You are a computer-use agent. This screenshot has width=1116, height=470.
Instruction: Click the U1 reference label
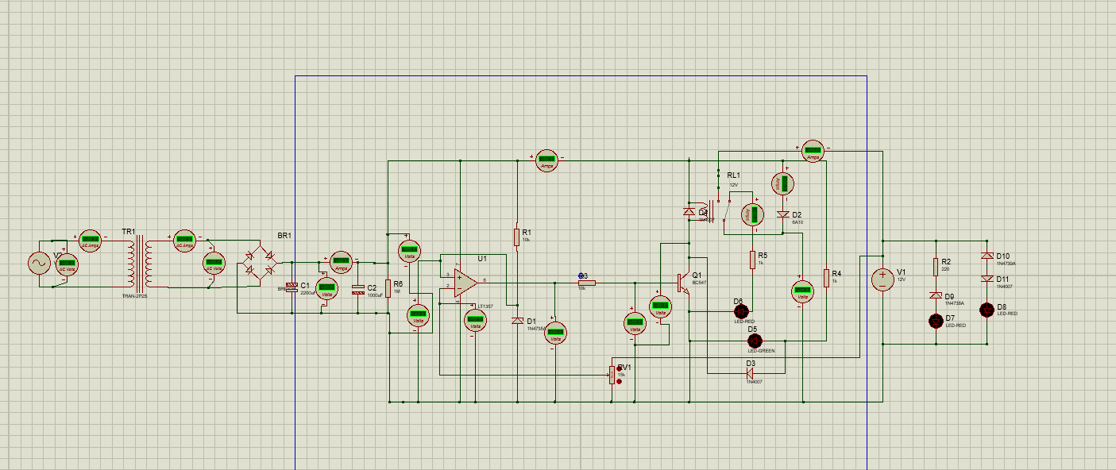click(482, 259)
